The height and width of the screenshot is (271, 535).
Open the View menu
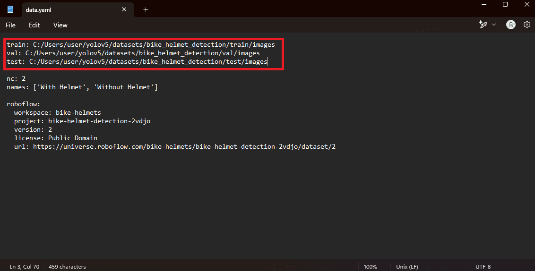(60, 25)
